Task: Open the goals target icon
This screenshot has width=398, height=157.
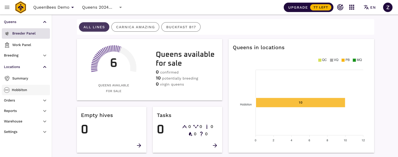Action: pyautogui.click(x=340, y=7)
